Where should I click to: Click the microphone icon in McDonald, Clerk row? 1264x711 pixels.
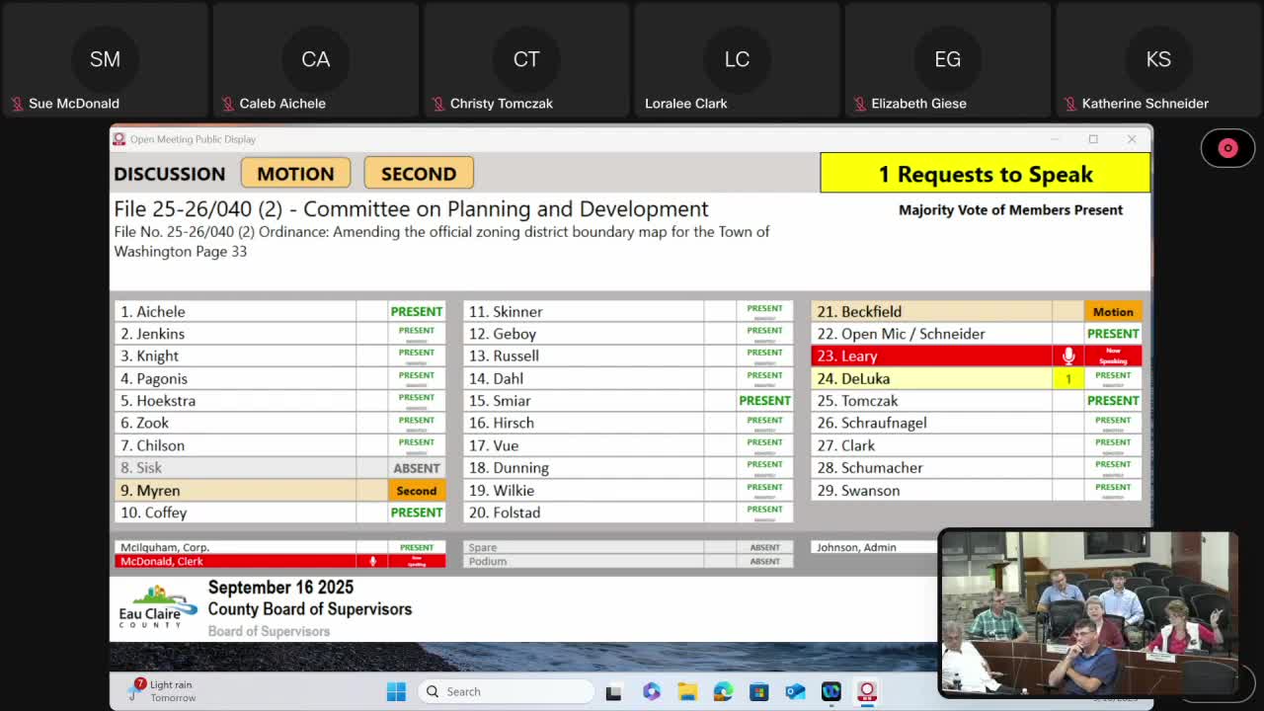point(372,561)
